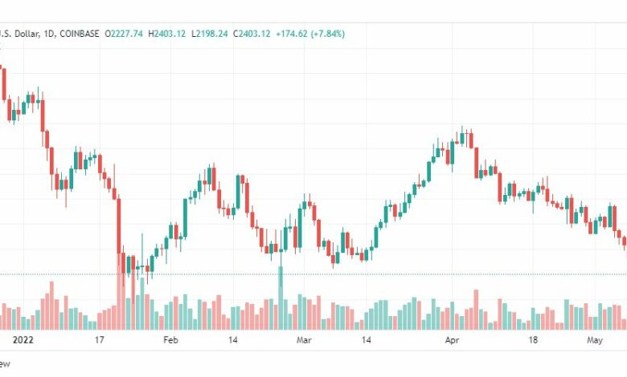Viewport: 627px width, 377px height.
Task: Click the 14 date label after Feb
Action: [233, 340]
